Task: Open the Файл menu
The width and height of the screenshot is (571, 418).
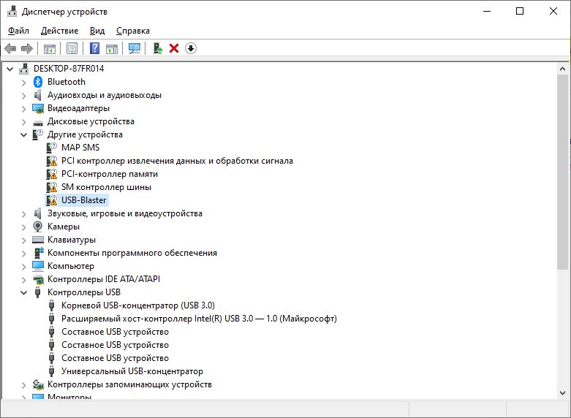Action: [x=18, y=31]
